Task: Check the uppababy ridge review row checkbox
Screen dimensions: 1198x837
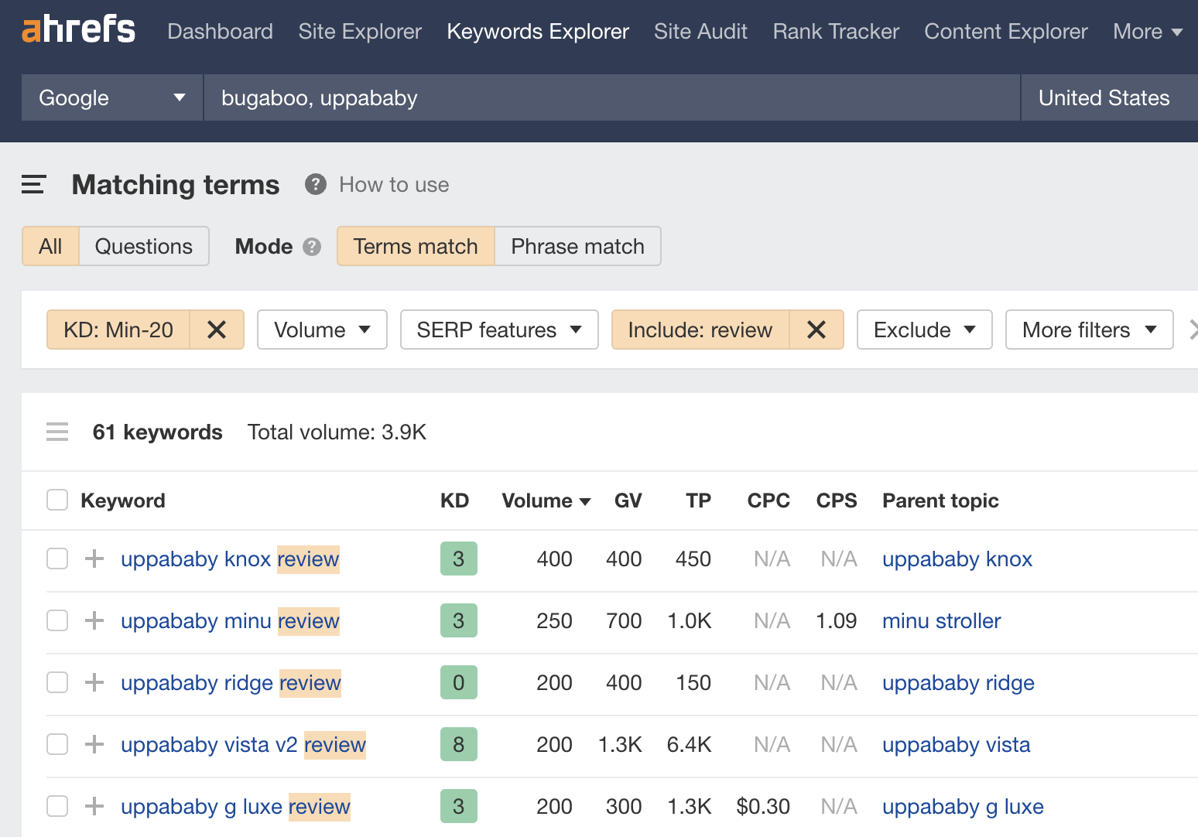Action: pos(56,682)
